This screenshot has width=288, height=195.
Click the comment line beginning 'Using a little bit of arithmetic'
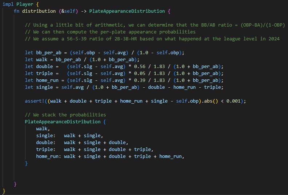point(155,25)
